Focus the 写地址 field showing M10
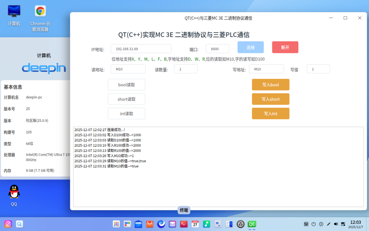The width and height of the screenshot is (369, 231). [x=266, y=69]
